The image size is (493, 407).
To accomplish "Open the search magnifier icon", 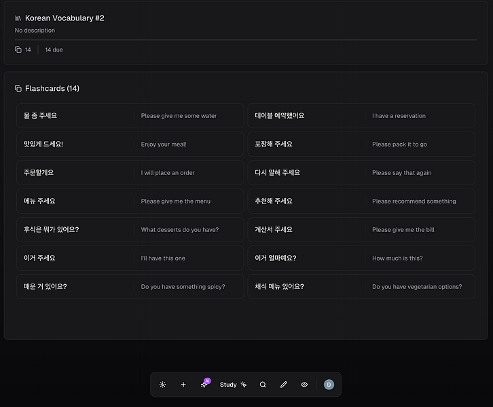I will [263, 385].
